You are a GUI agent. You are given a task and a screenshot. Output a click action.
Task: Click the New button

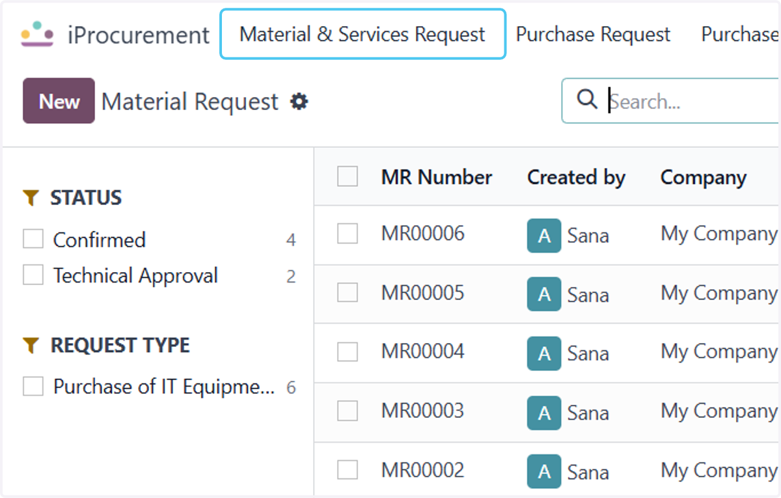(x=59, y=101)
